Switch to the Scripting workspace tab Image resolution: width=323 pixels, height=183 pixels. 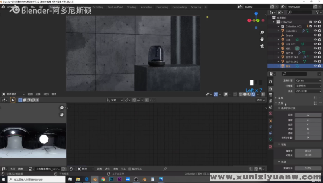tap(196, 7)
